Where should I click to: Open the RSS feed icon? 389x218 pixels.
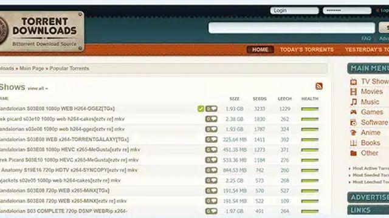point(319,86)
